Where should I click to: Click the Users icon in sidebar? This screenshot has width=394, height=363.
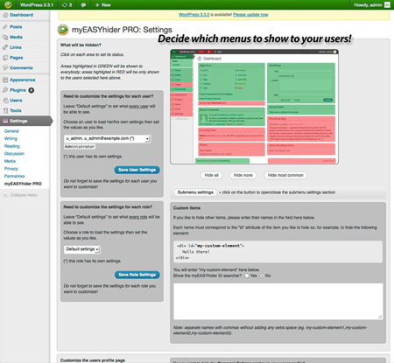click(x=5, y=101)
